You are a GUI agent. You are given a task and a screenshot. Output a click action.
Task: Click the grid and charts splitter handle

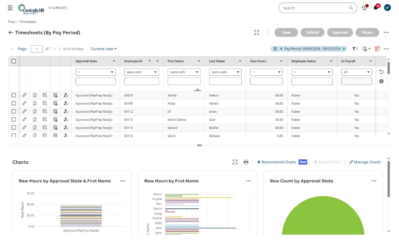(x=200, y=145)
